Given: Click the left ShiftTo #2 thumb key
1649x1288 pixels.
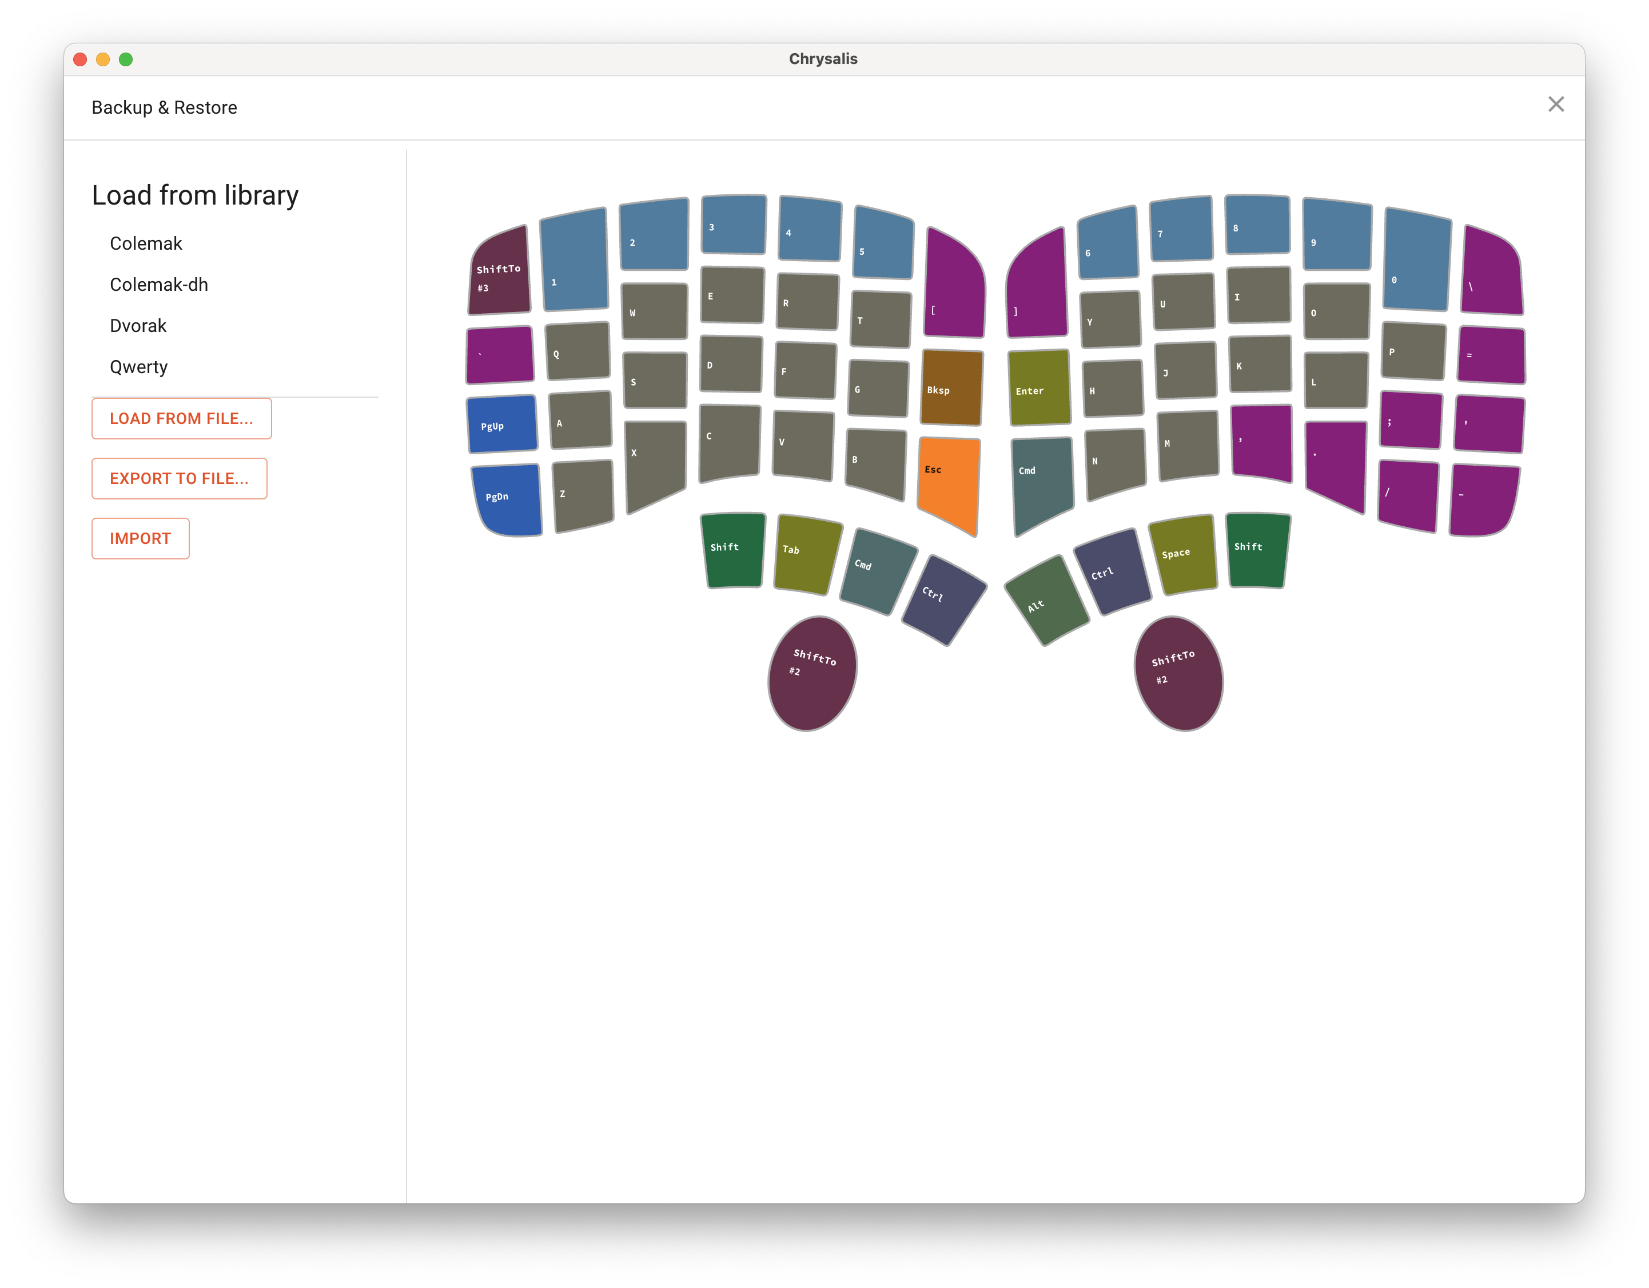Looking at the screenshot, I should (x=812, y=668).
